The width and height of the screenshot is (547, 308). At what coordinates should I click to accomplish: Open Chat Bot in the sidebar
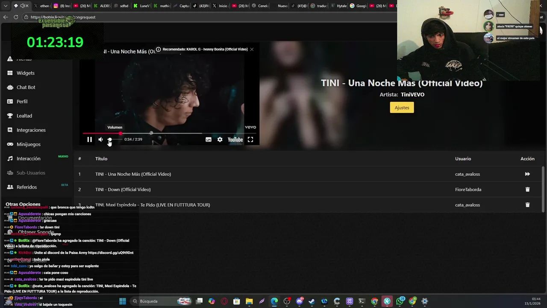(x=26, y=87)
